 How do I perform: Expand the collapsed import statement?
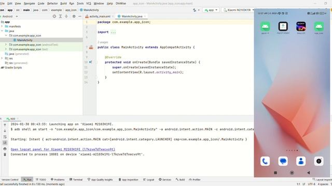point(113,32)
